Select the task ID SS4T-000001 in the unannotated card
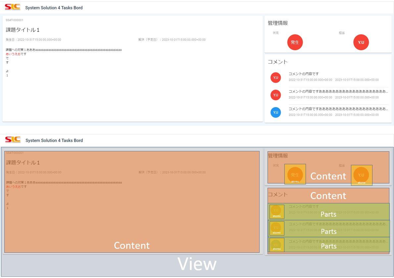 coord(15,20)
